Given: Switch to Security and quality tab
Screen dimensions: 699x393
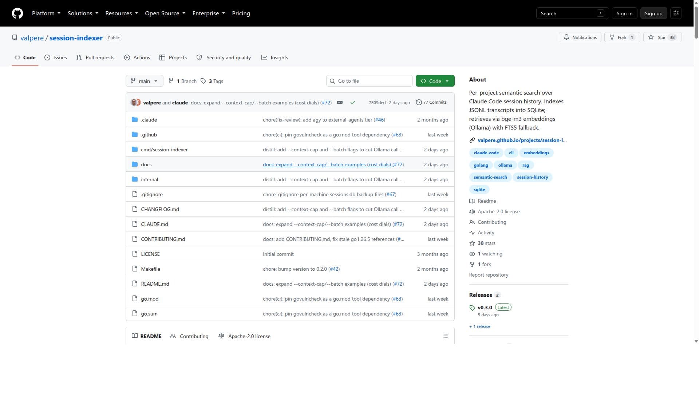Looking at the screenshot, I should 224,57.
